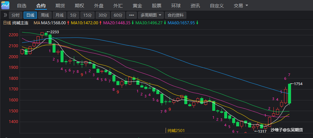The height and width of the screenshot is (138, 313).
Task: Select the 15分 period button
Action: tap(87, 15)
